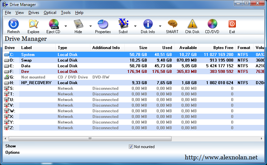Click the Eject CD disc icon

click(54, 24)
